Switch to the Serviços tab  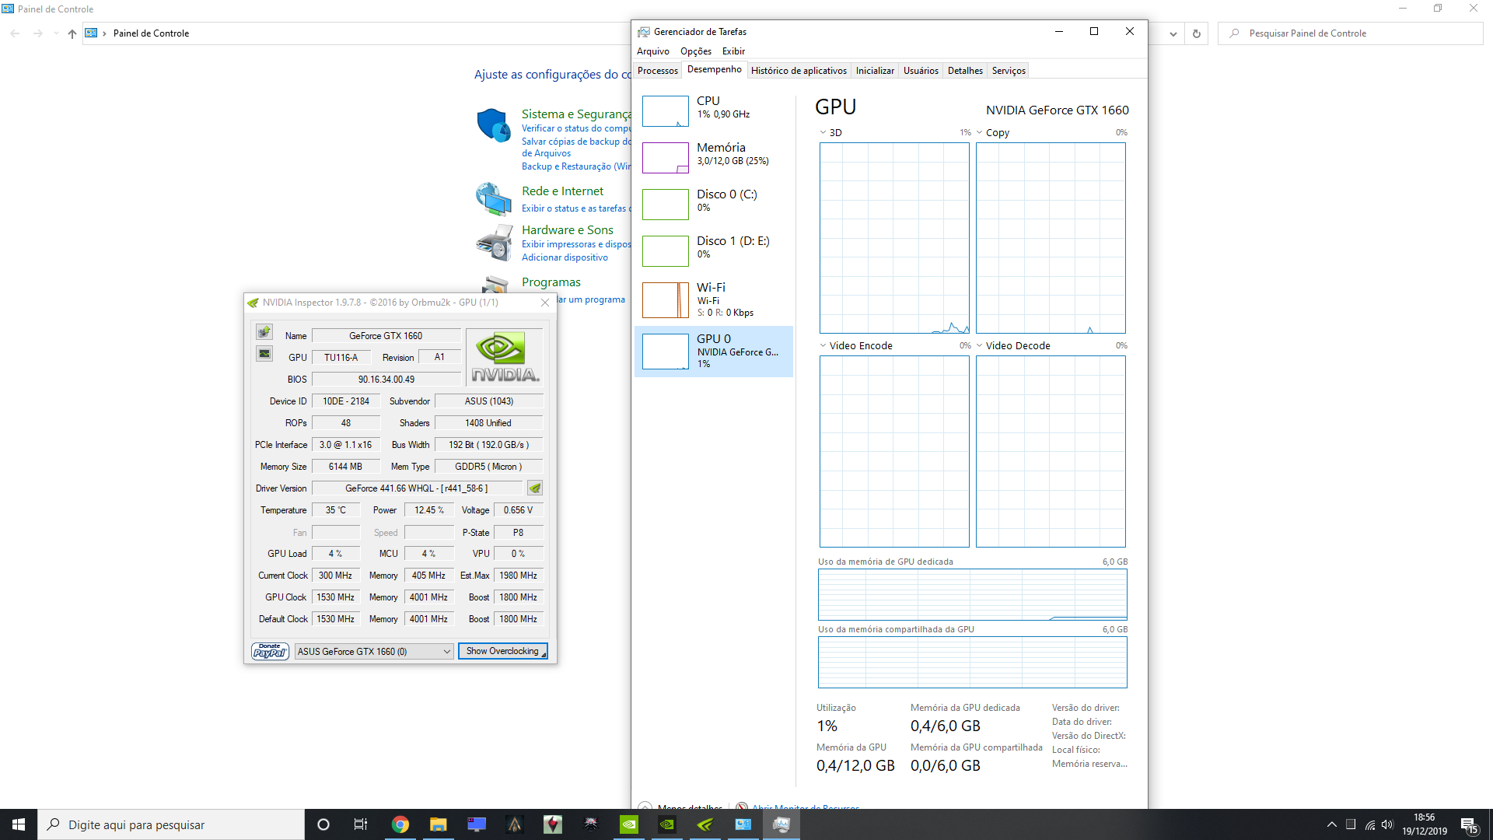tap(1009, 71)
